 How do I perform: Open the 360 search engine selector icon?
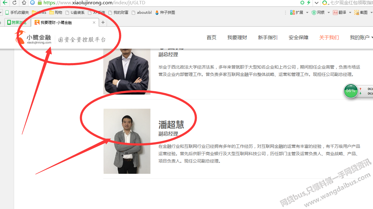tap(325, 3)
